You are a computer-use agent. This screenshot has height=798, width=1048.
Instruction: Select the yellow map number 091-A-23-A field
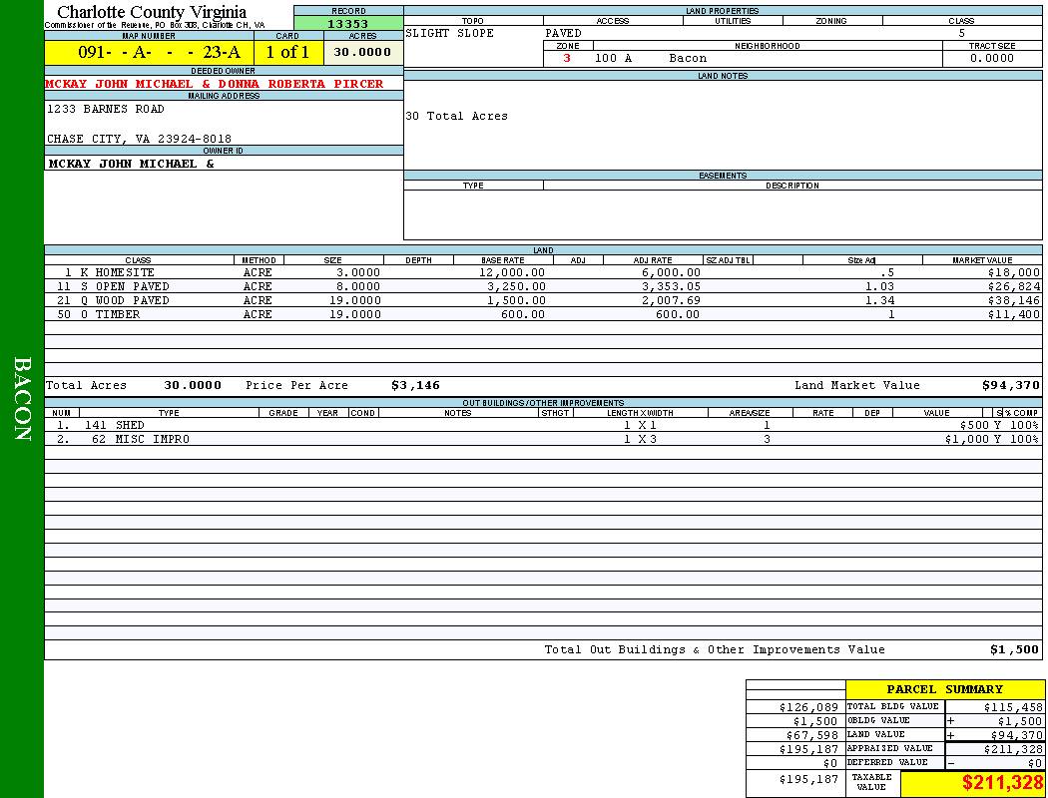149,53
